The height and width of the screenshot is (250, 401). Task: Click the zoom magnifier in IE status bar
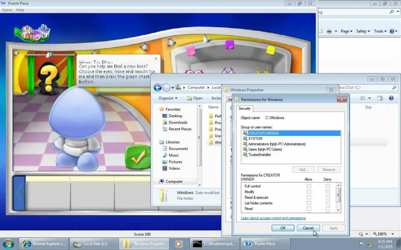375,234
